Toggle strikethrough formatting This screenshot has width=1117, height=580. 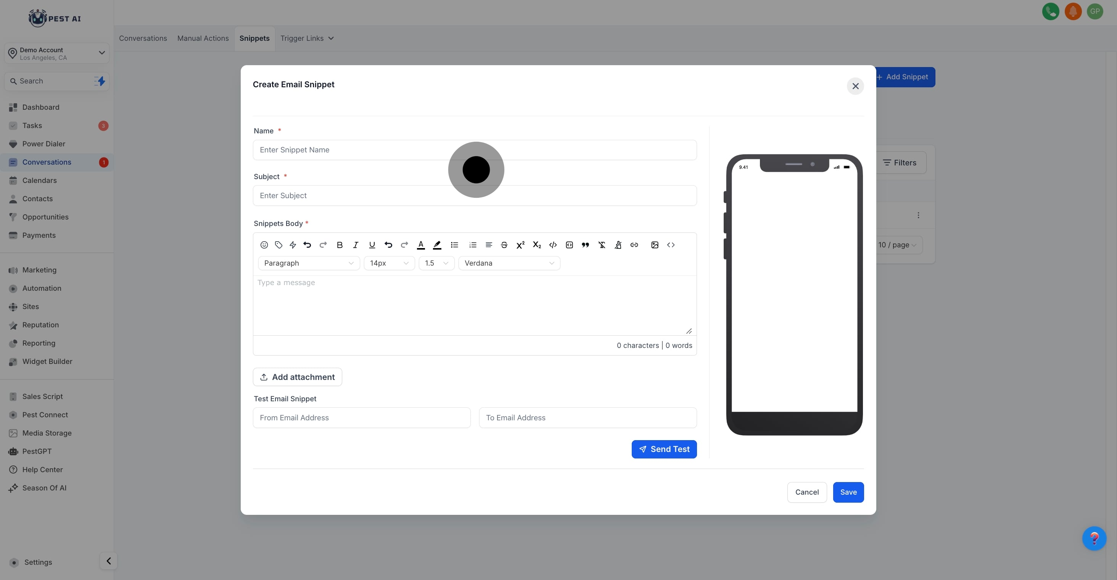[x=504, y=245]
